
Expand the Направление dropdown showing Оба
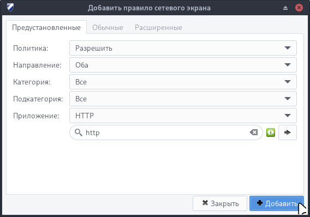click(x=183, y=65)
